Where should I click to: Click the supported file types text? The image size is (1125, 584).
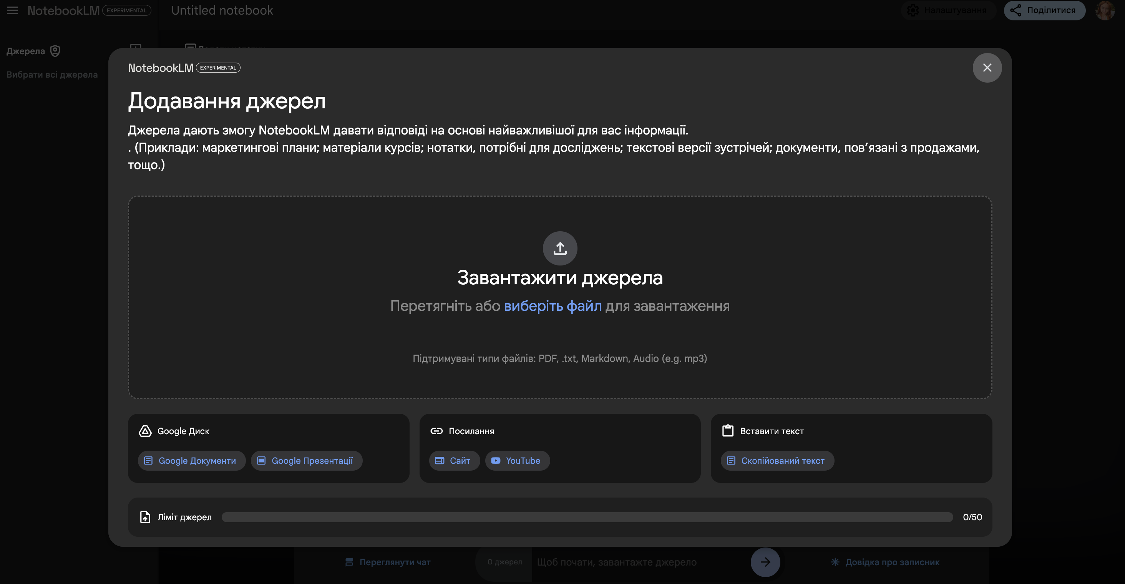[x=560, y=358]
